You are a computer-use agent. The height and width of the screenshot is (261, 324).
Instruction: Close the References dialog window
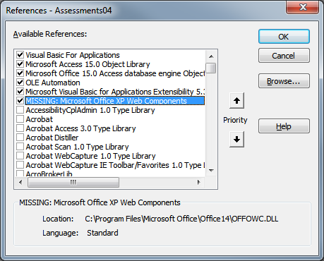click(303, 7)
